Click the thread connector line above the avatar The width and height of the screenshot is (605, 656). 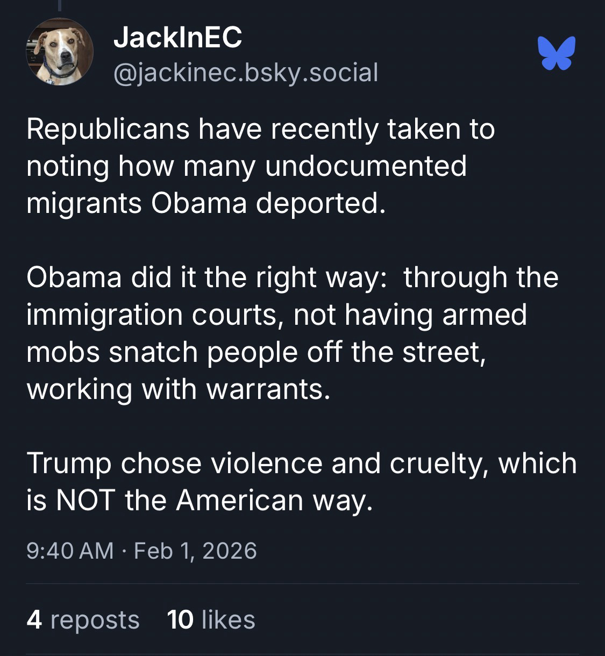coord(60,5)
